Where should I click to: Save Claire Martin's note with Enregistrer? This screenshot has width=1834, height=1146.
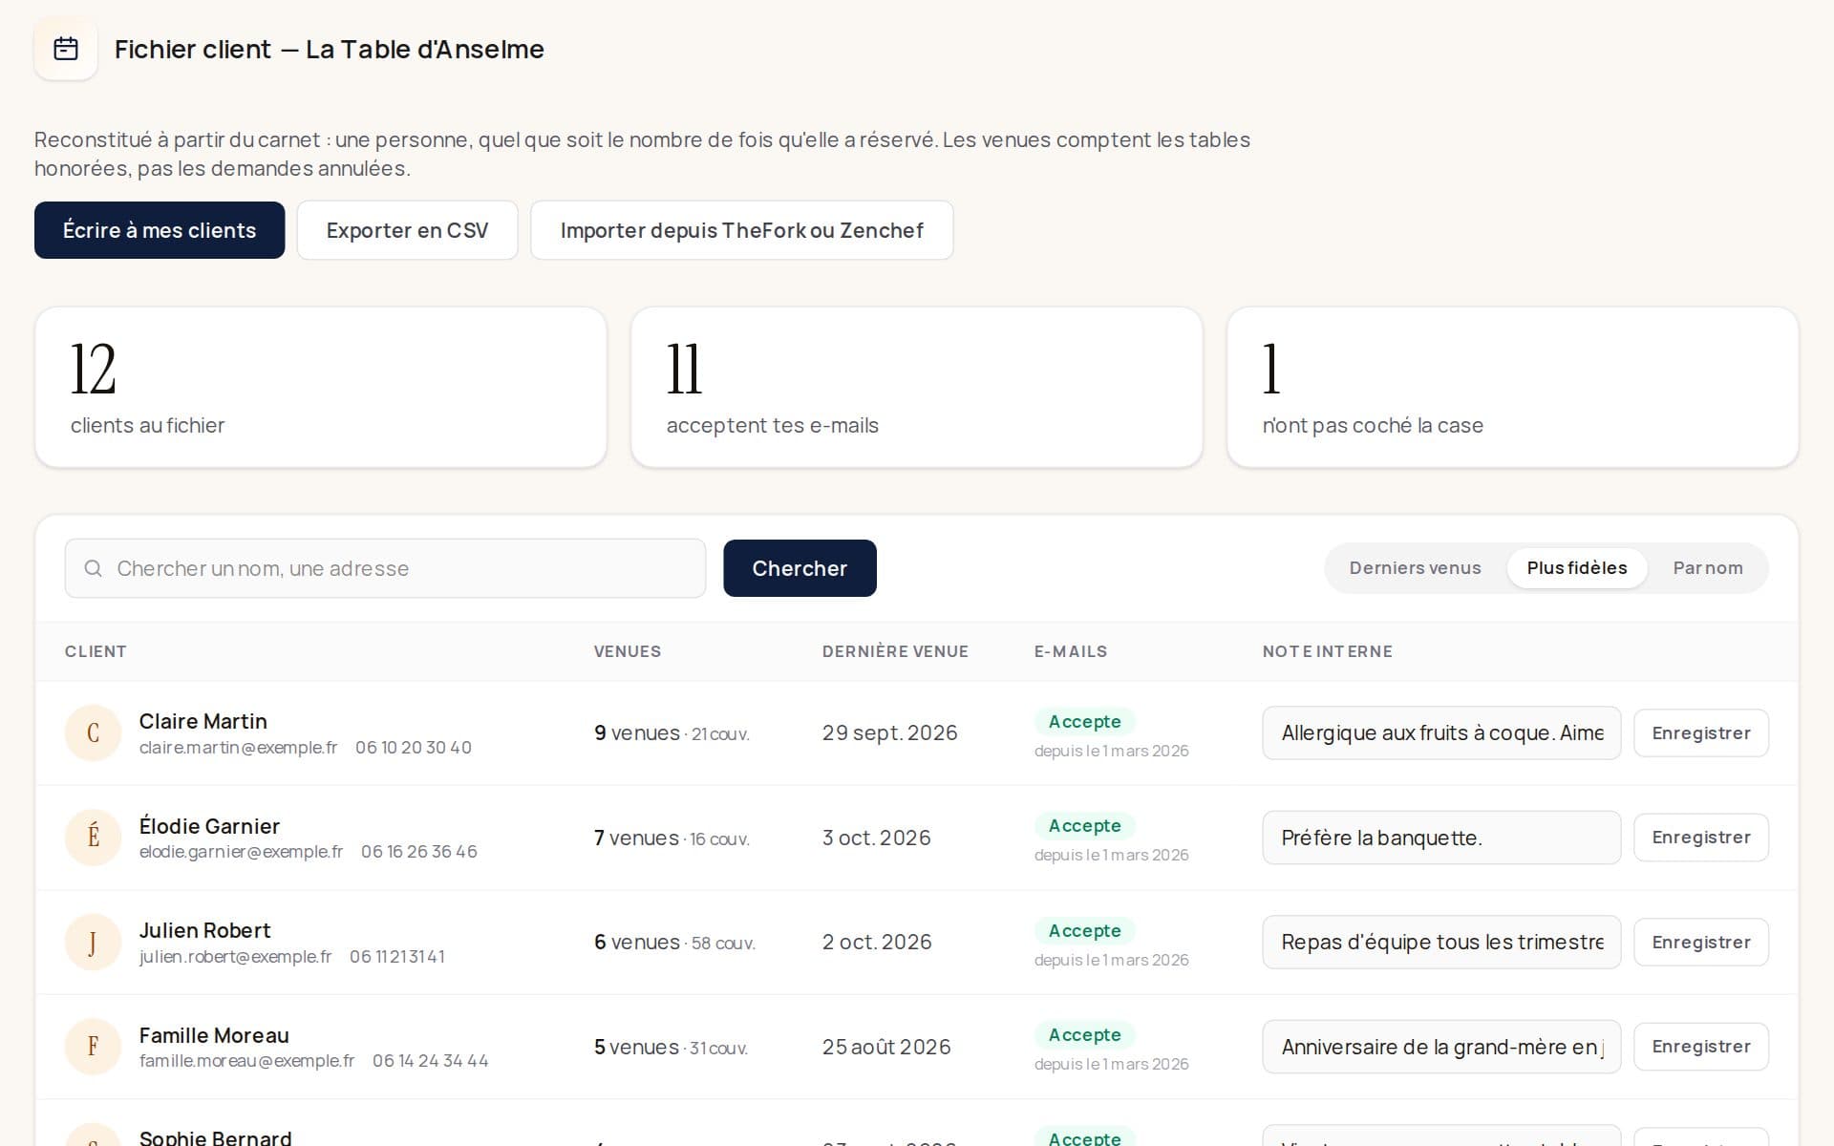coord(1701,732)
